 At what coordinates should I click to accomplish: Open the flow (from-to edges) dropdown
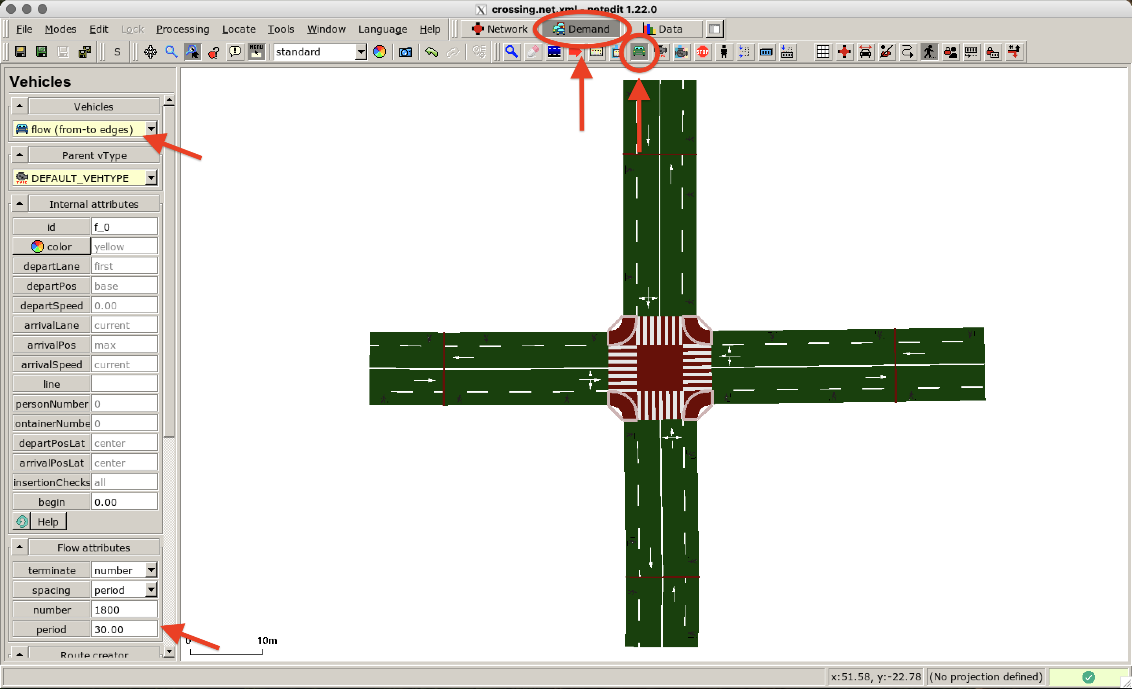151,129
